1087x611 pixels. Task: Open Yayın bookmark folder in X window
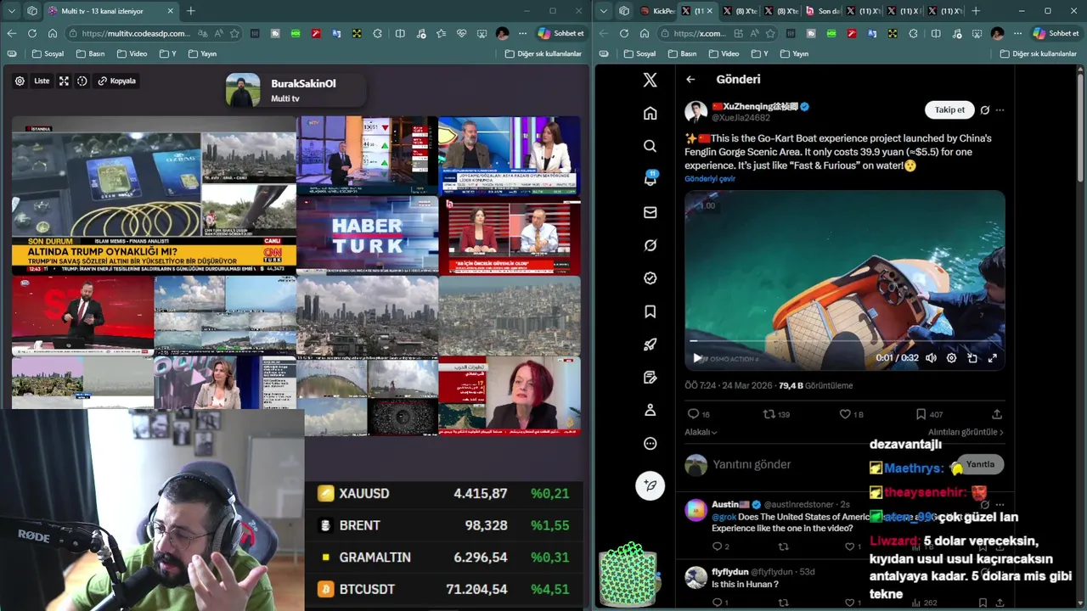(797, 53)
